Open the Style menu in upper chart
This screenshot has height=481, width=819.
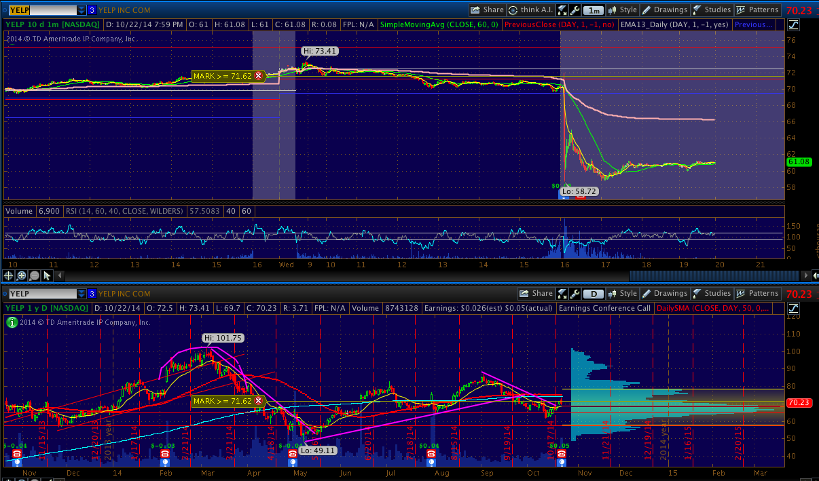point(623,10)
